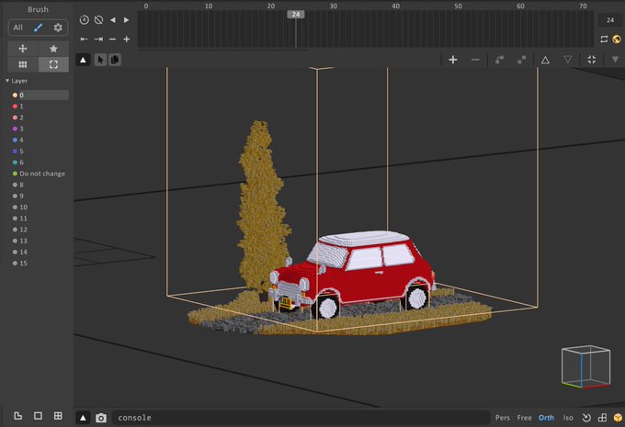Select the All brush filter
Screen dimensions: 625x427
tap(18, 28)
